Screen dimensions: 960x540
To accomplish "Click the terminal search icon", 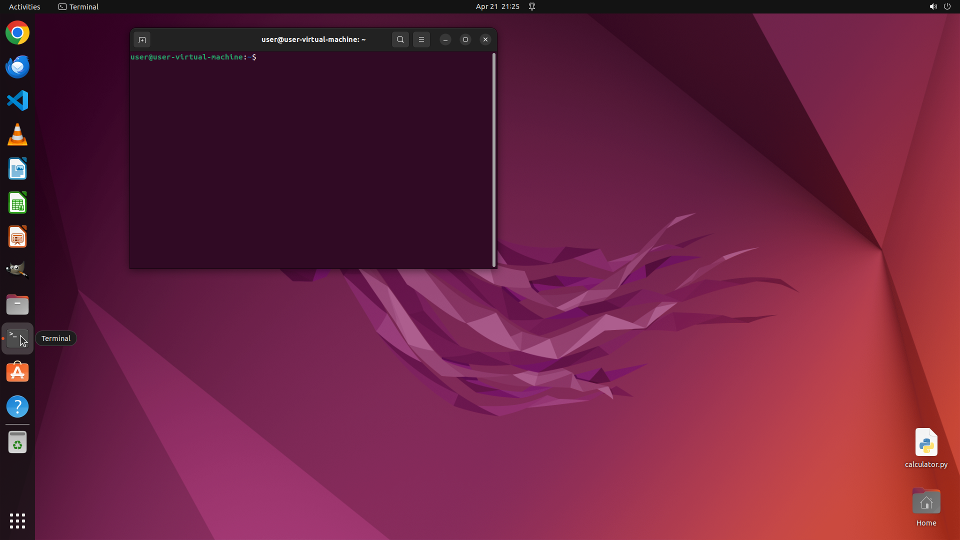I will [x=400, y=39].
